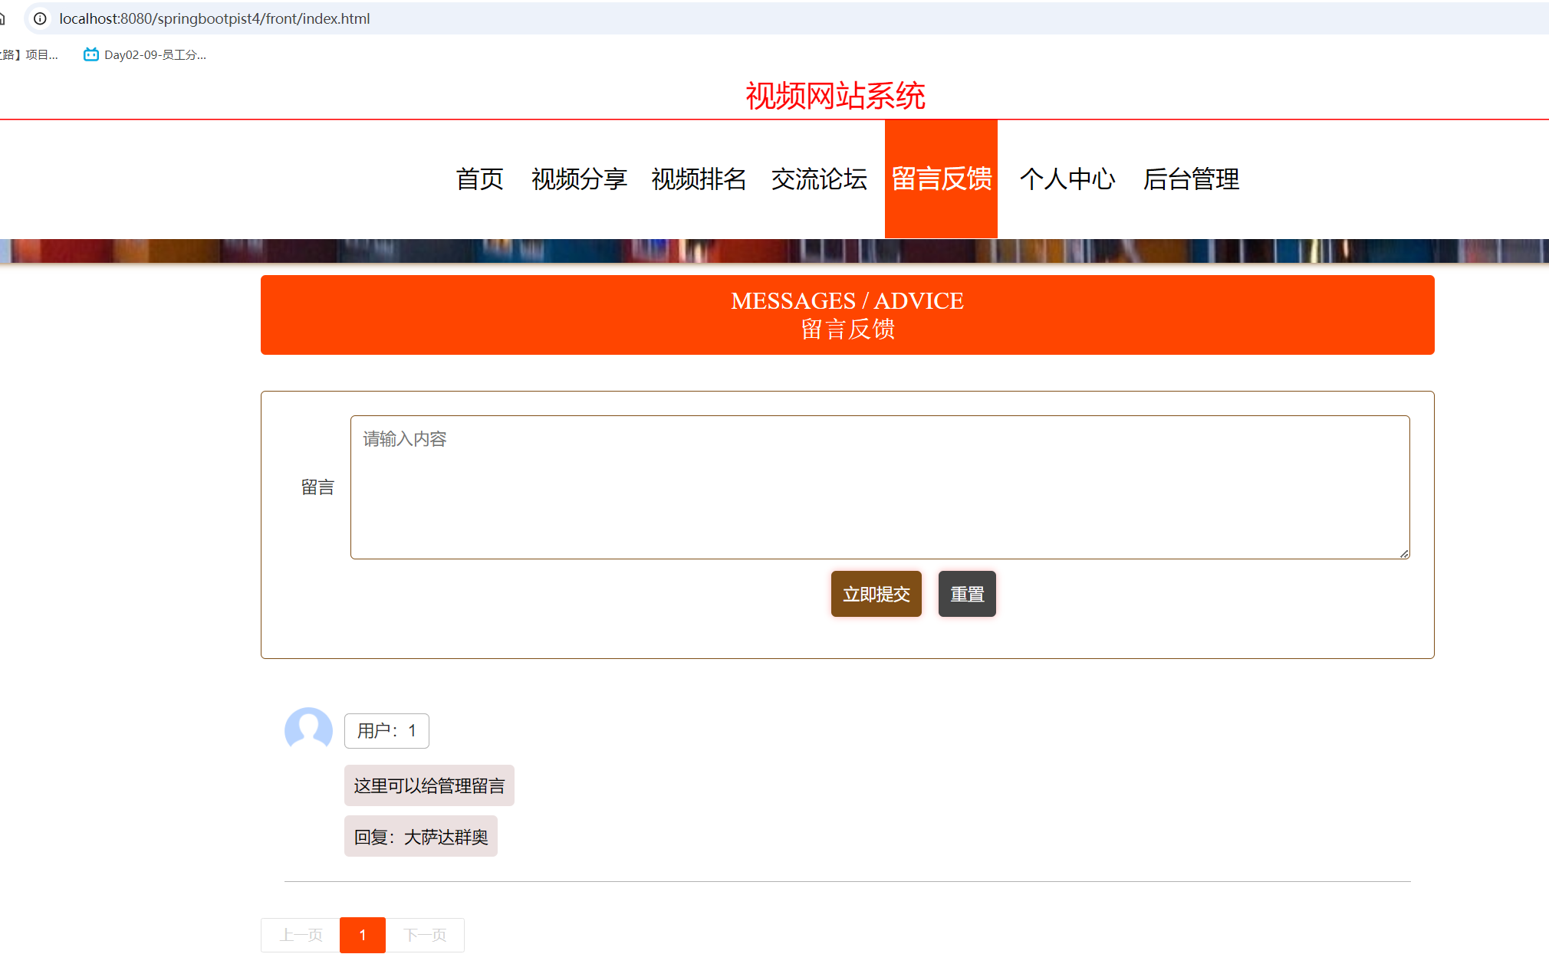Go to 个人中心 personal center
Viewport: 1549px width, 977px height.
coord(1068,179)
